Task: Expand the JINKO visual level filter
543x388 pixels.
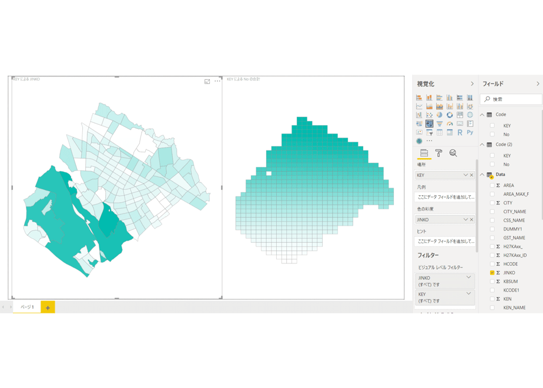Action: coord(468,277)
